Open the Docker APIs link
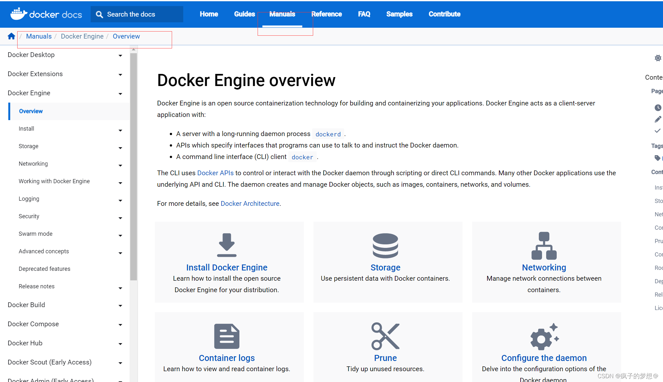Image resolution: width=663 pixels, height=382 pixels. [x=215, y=173]
